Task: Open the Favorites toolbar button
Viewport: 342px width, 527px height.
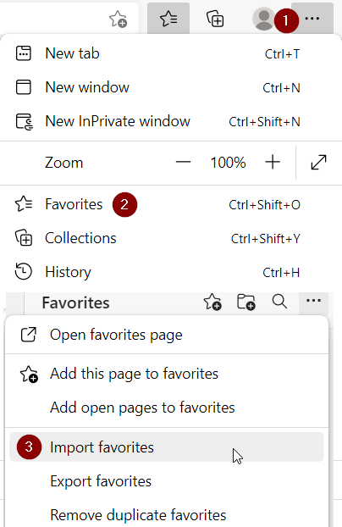Action: (x=168, y=18)
